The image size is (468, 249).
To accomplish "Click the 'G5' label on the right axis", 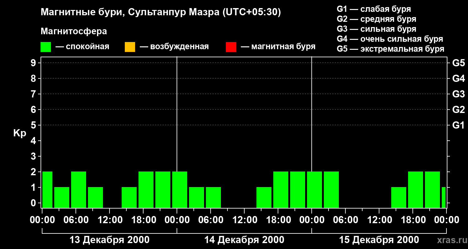I will [459, 63].
